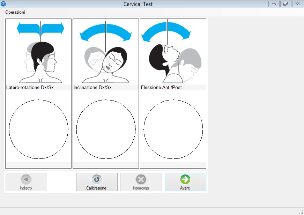Click the green Avanti arrow icon
The image size is (304, 215).
pos(185,179)
